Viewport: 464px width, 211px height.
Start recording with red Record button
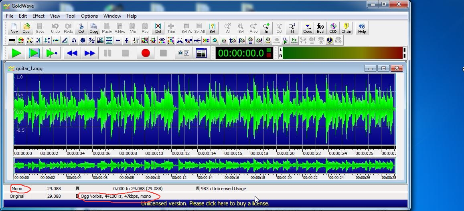146,53
